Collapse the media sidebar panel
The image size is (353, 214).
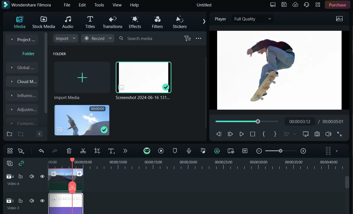(40, 134)
